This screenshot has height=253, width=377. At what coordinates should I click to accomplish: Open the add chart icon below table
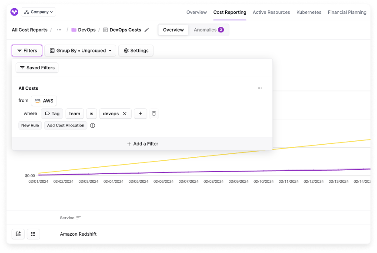(17, 234)
